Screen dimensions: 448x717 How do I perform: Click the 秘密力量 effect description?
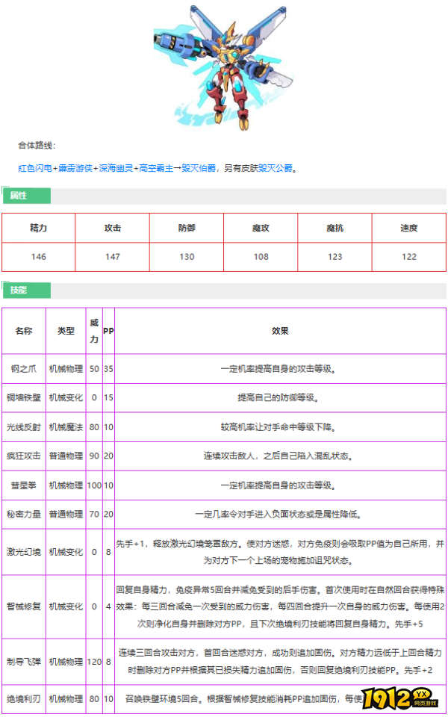(x=280, y=515)
